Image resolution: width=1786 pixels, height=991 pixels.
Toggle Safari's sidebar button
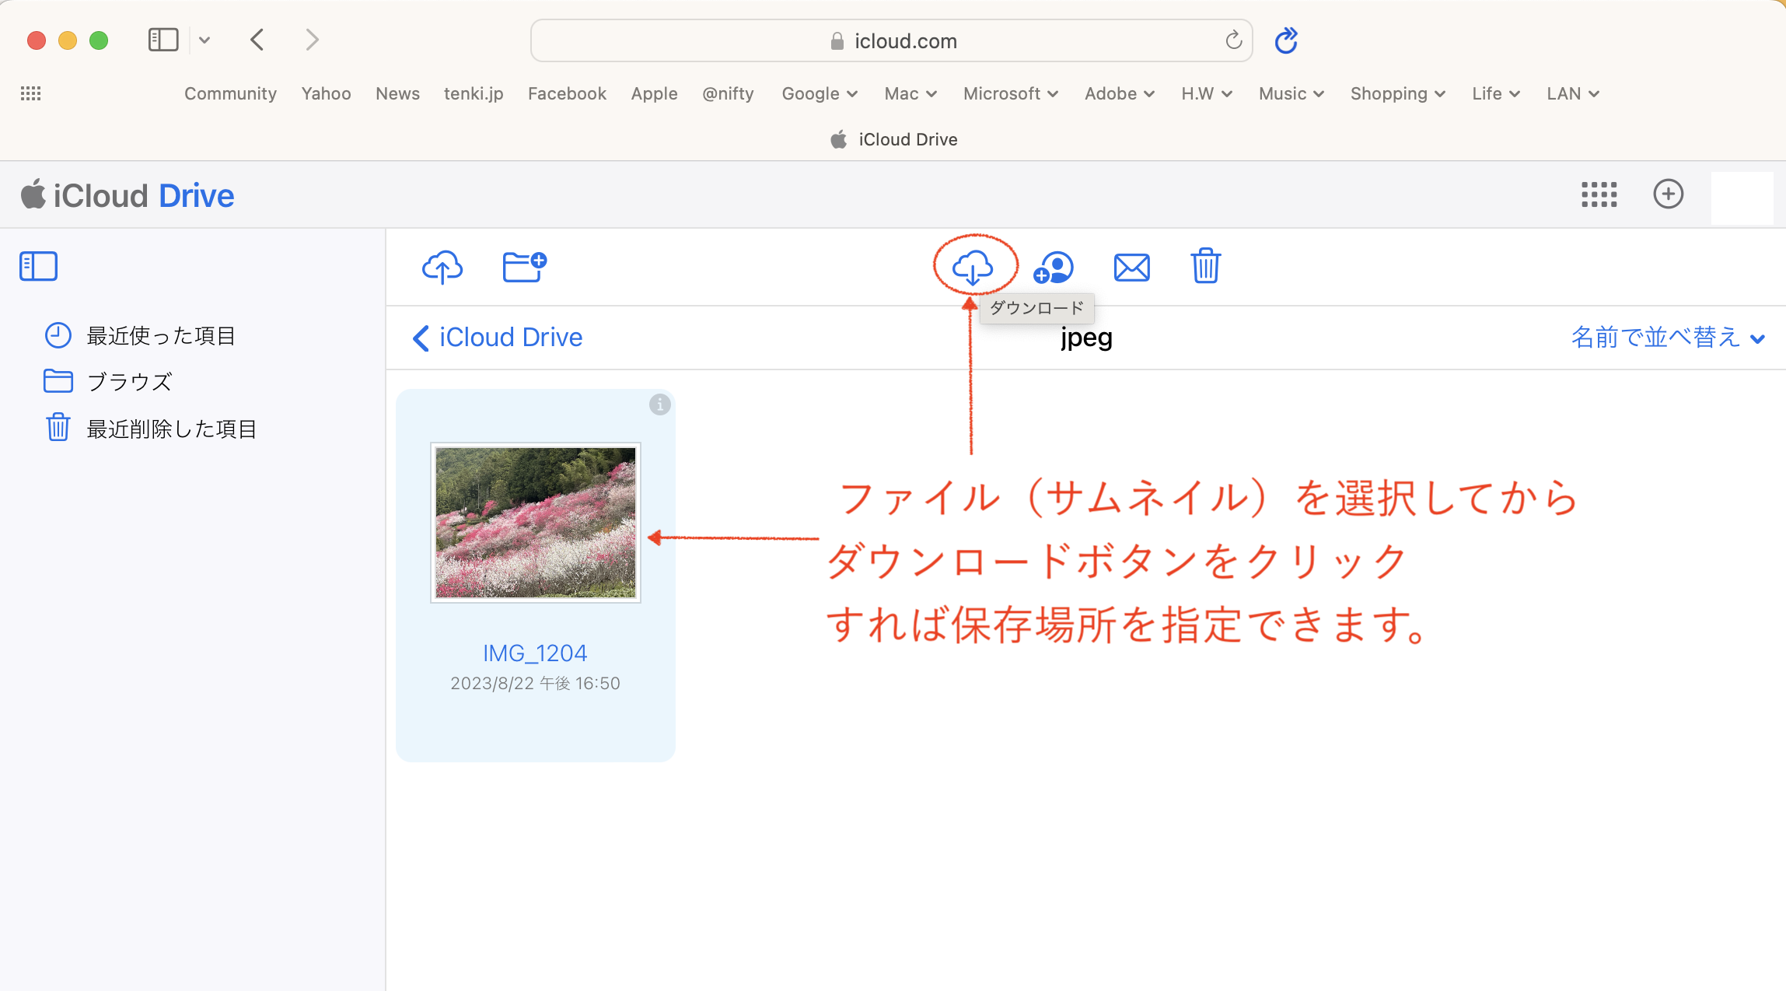pos(163,40)
